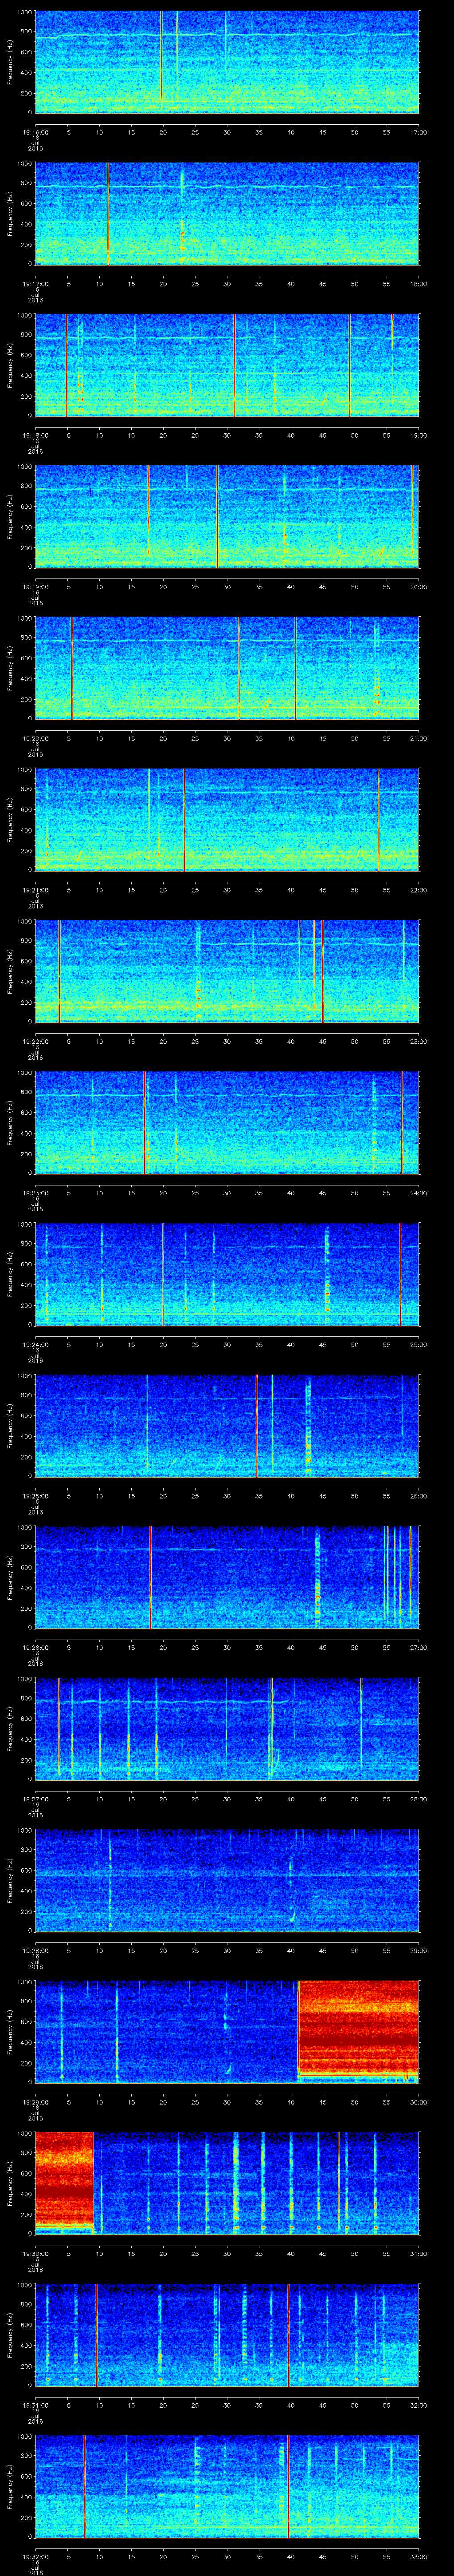Open the spectrogram panel starting at 19:27:00
The image size is (454, 2576).
(x=227, y=1729)
